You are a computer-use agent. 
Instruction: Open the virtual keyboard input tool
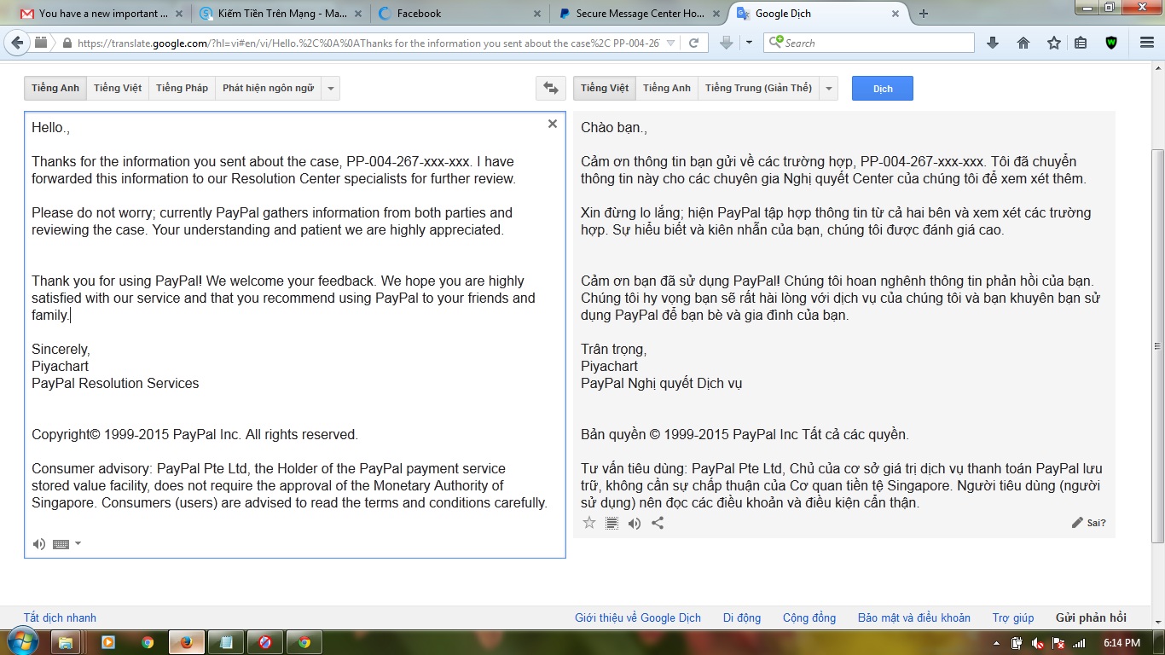[61, 544]
